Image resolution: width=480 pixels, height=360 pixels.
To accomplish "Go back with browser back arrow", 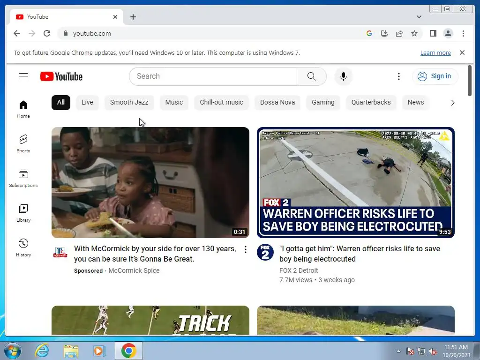I will tap(17, 33).
